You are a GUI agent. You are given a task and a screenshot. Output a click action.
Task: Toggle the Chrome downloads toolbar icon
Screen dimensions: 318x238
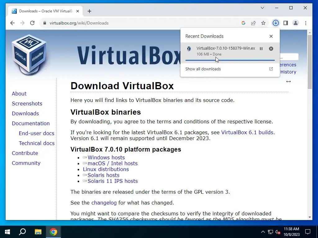pos(276,23)
